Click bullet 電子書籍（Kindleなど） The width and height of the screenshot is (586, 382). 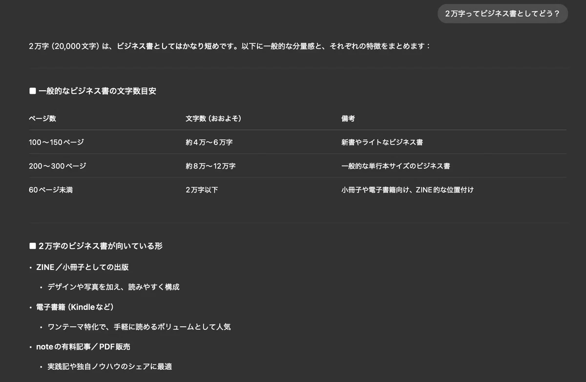(75, 307)
